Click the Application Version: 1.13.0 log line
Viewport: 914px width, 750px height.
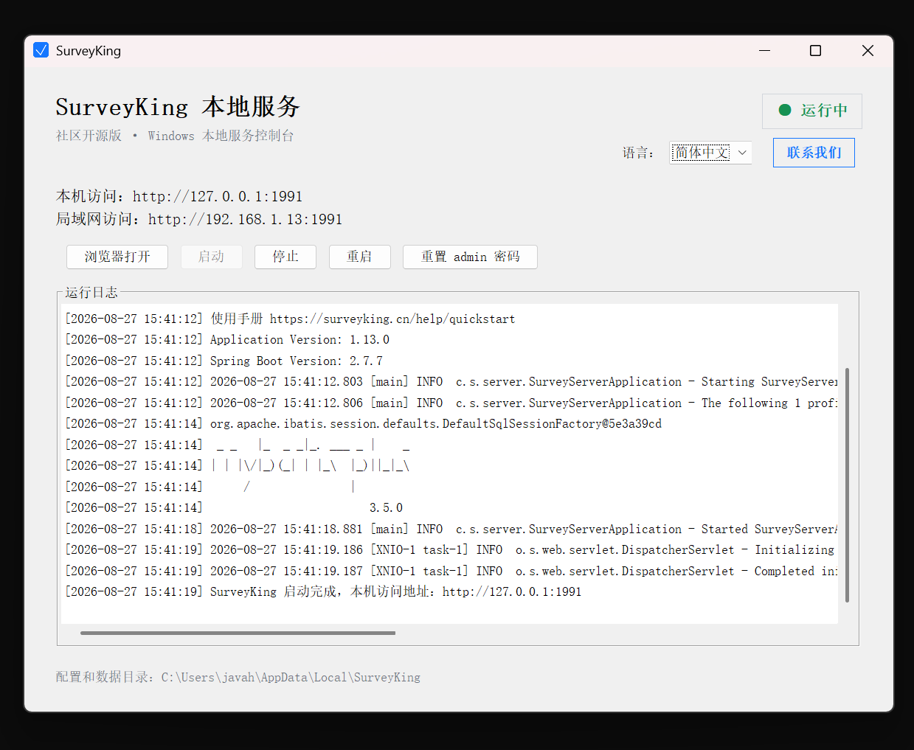pyautogui.click(x=227, y=340)
